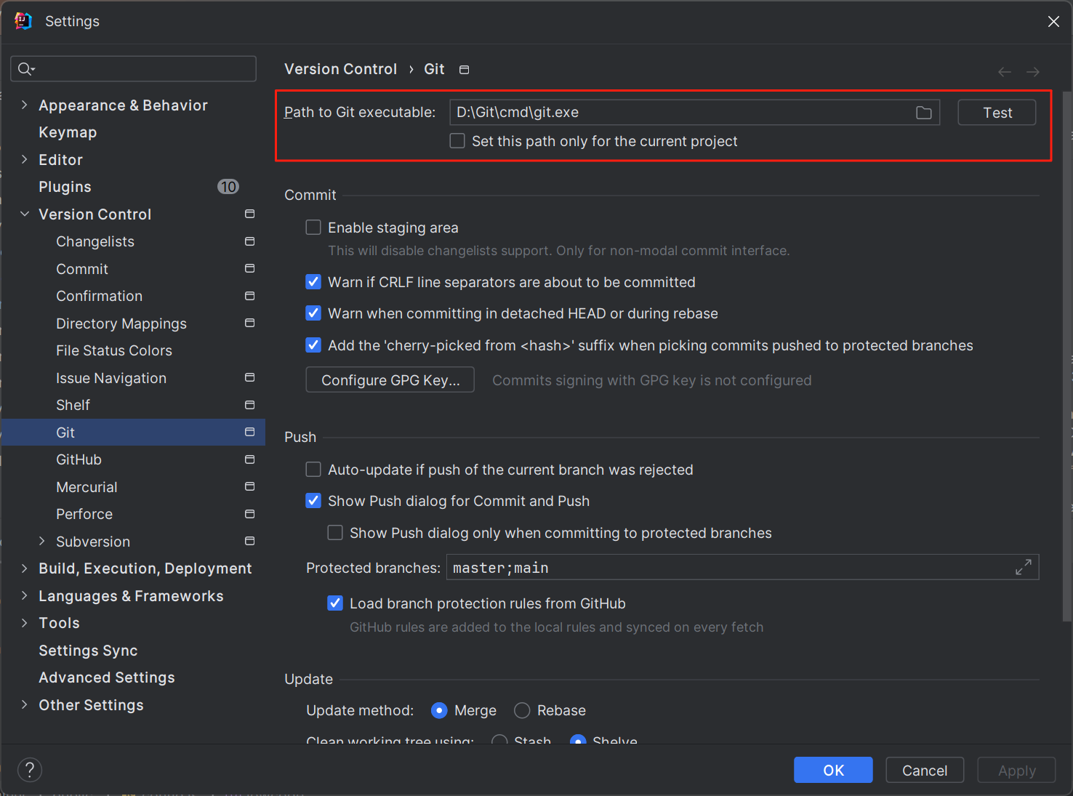Click the search magnifier icon in the settings search box

26,69
